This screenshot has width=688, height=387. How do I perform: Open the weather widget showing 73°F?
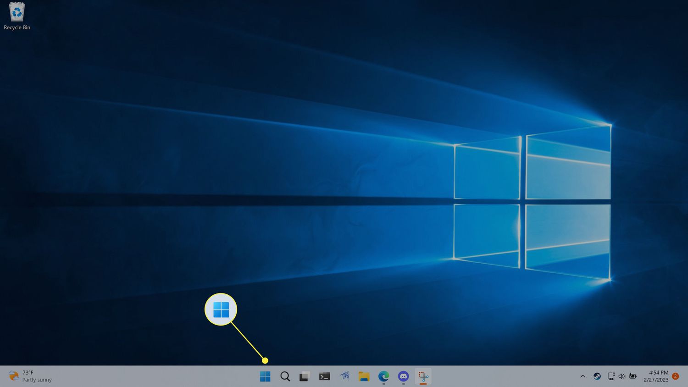click(30, 376)
